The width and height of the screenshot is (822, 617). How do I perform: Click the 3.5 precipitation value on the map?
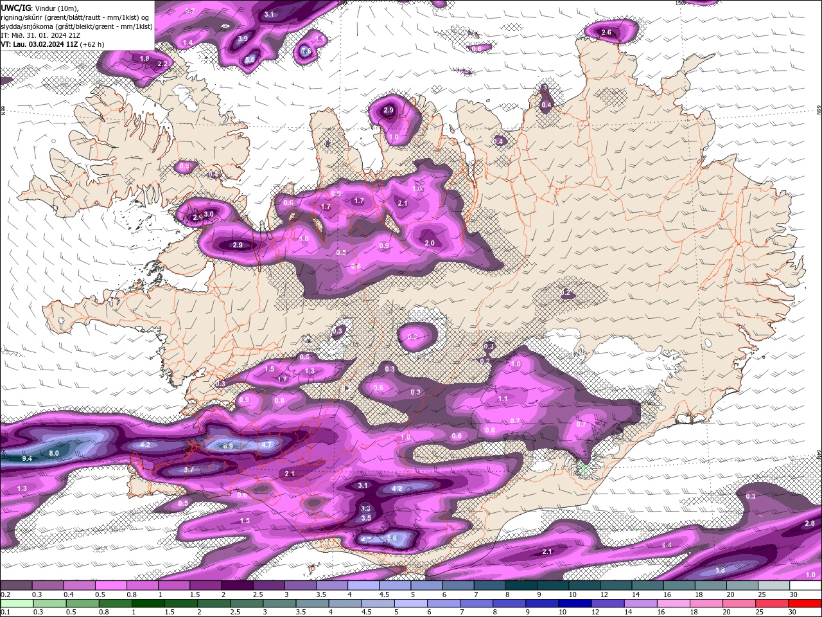click(366, 517)
